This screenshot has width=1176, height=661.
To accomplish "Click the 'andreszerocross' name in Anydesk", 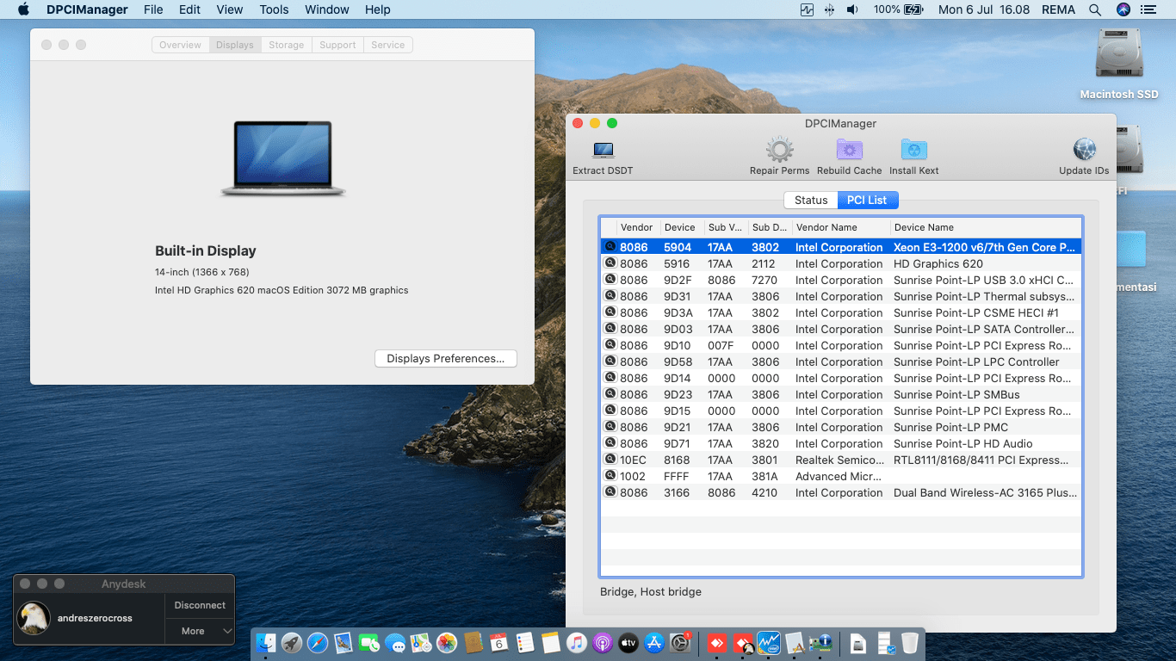I will [95, 618].
